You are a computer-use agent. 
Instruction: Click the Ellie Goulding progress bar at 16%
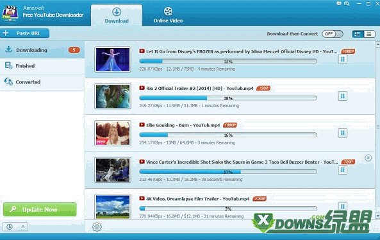pos(228,135)
